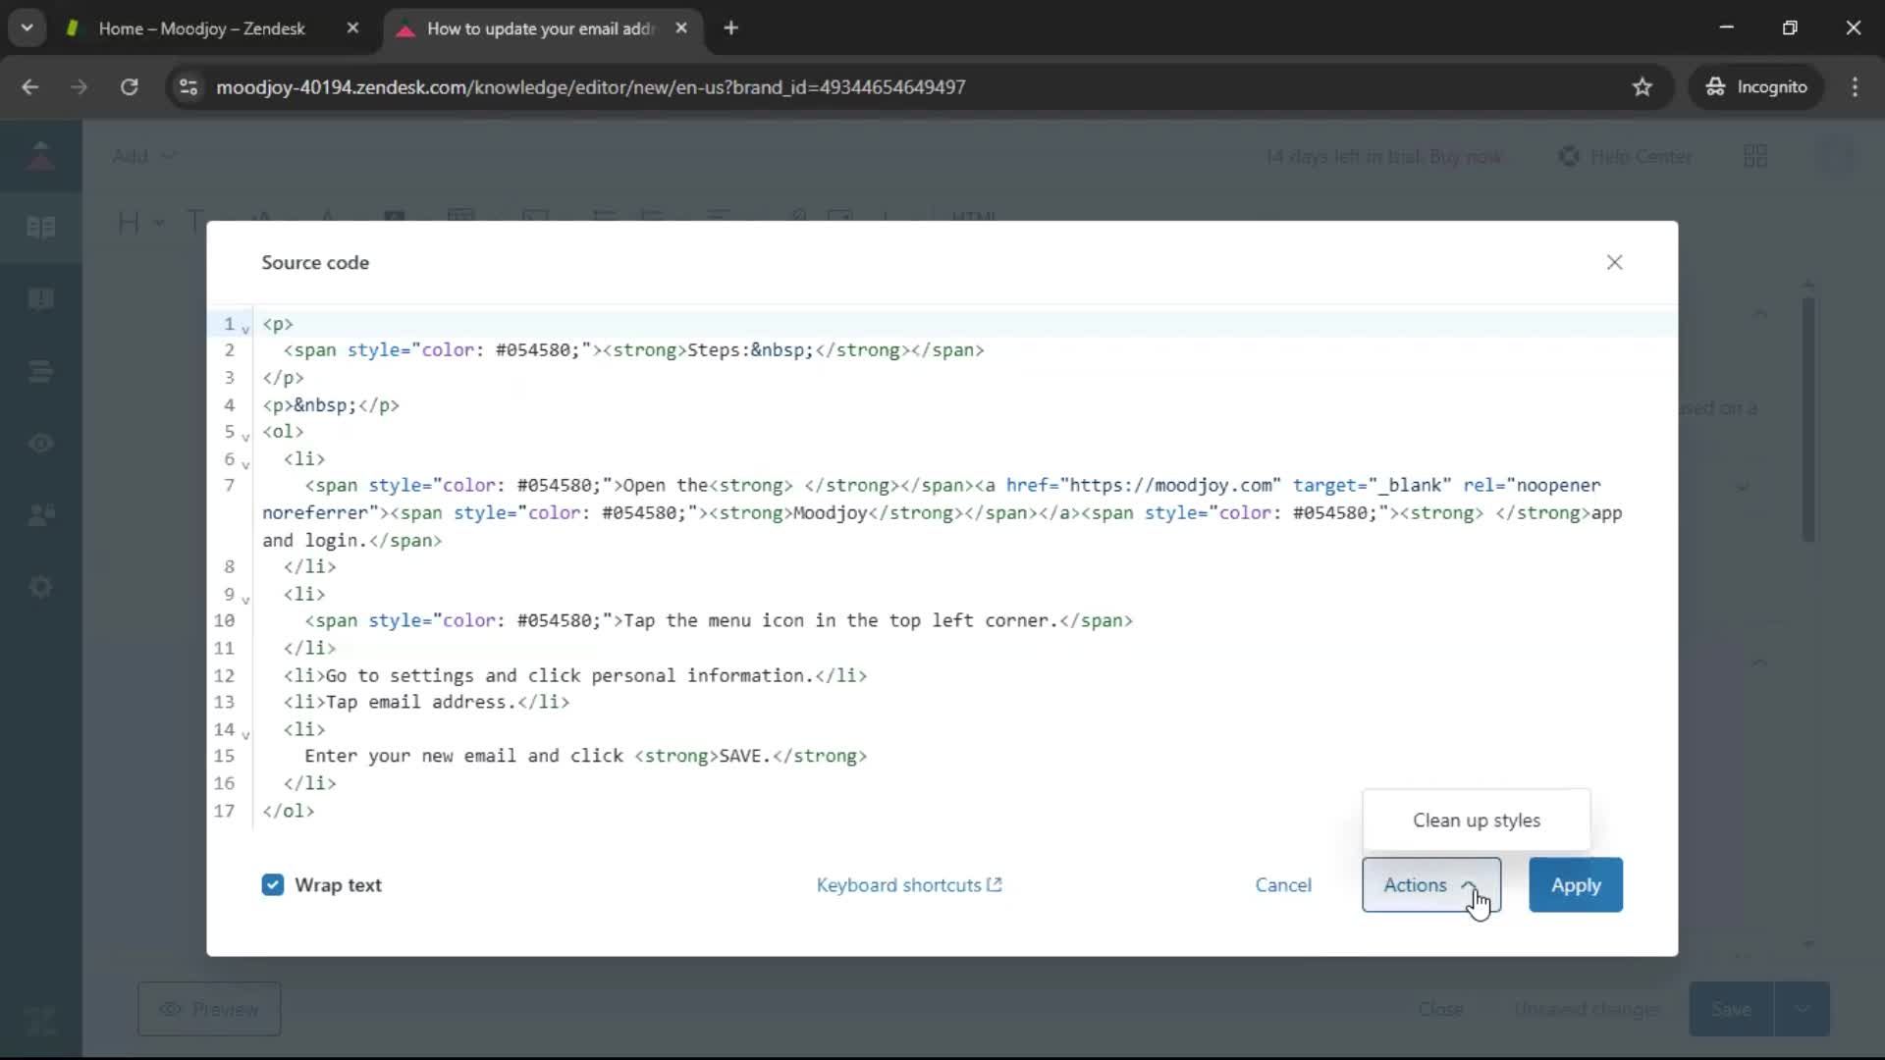
Task: Open the settings gear sidebar icon
Action: pos(40,587)
